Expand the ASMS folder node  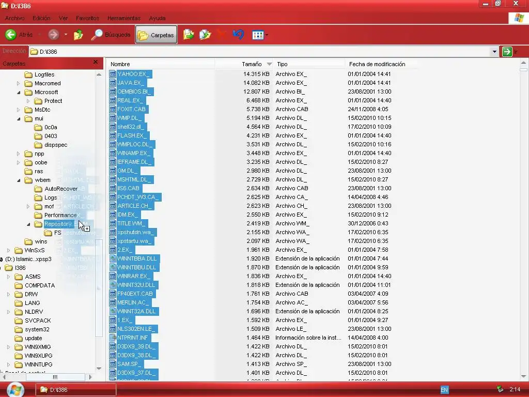tap(8, 277)
